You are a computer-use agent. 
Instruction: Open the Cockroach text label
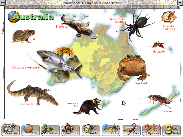pyautogui.click(x=167, y=111)
